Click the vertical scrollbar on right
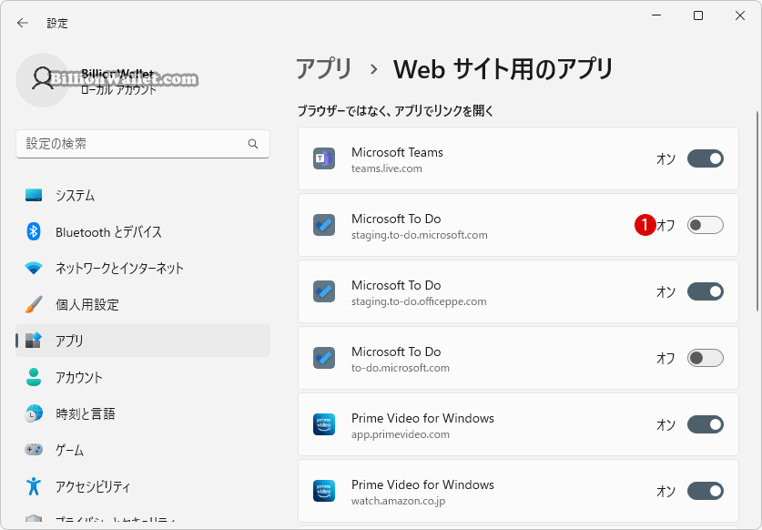This screenshot has height=530, width=762. 757,211
